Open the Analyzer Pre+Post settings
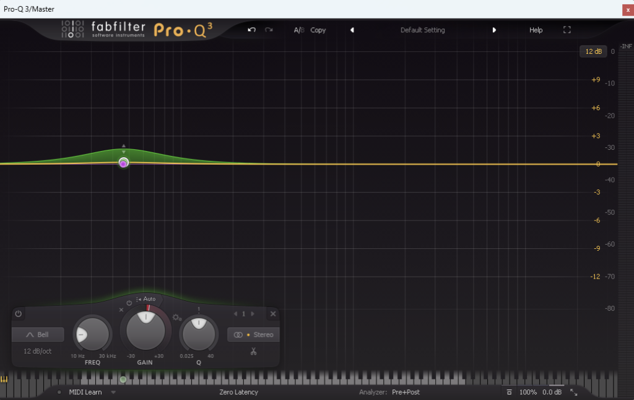Image resolution: width=634 pixels, height=400 pixels. coord(406,392)
